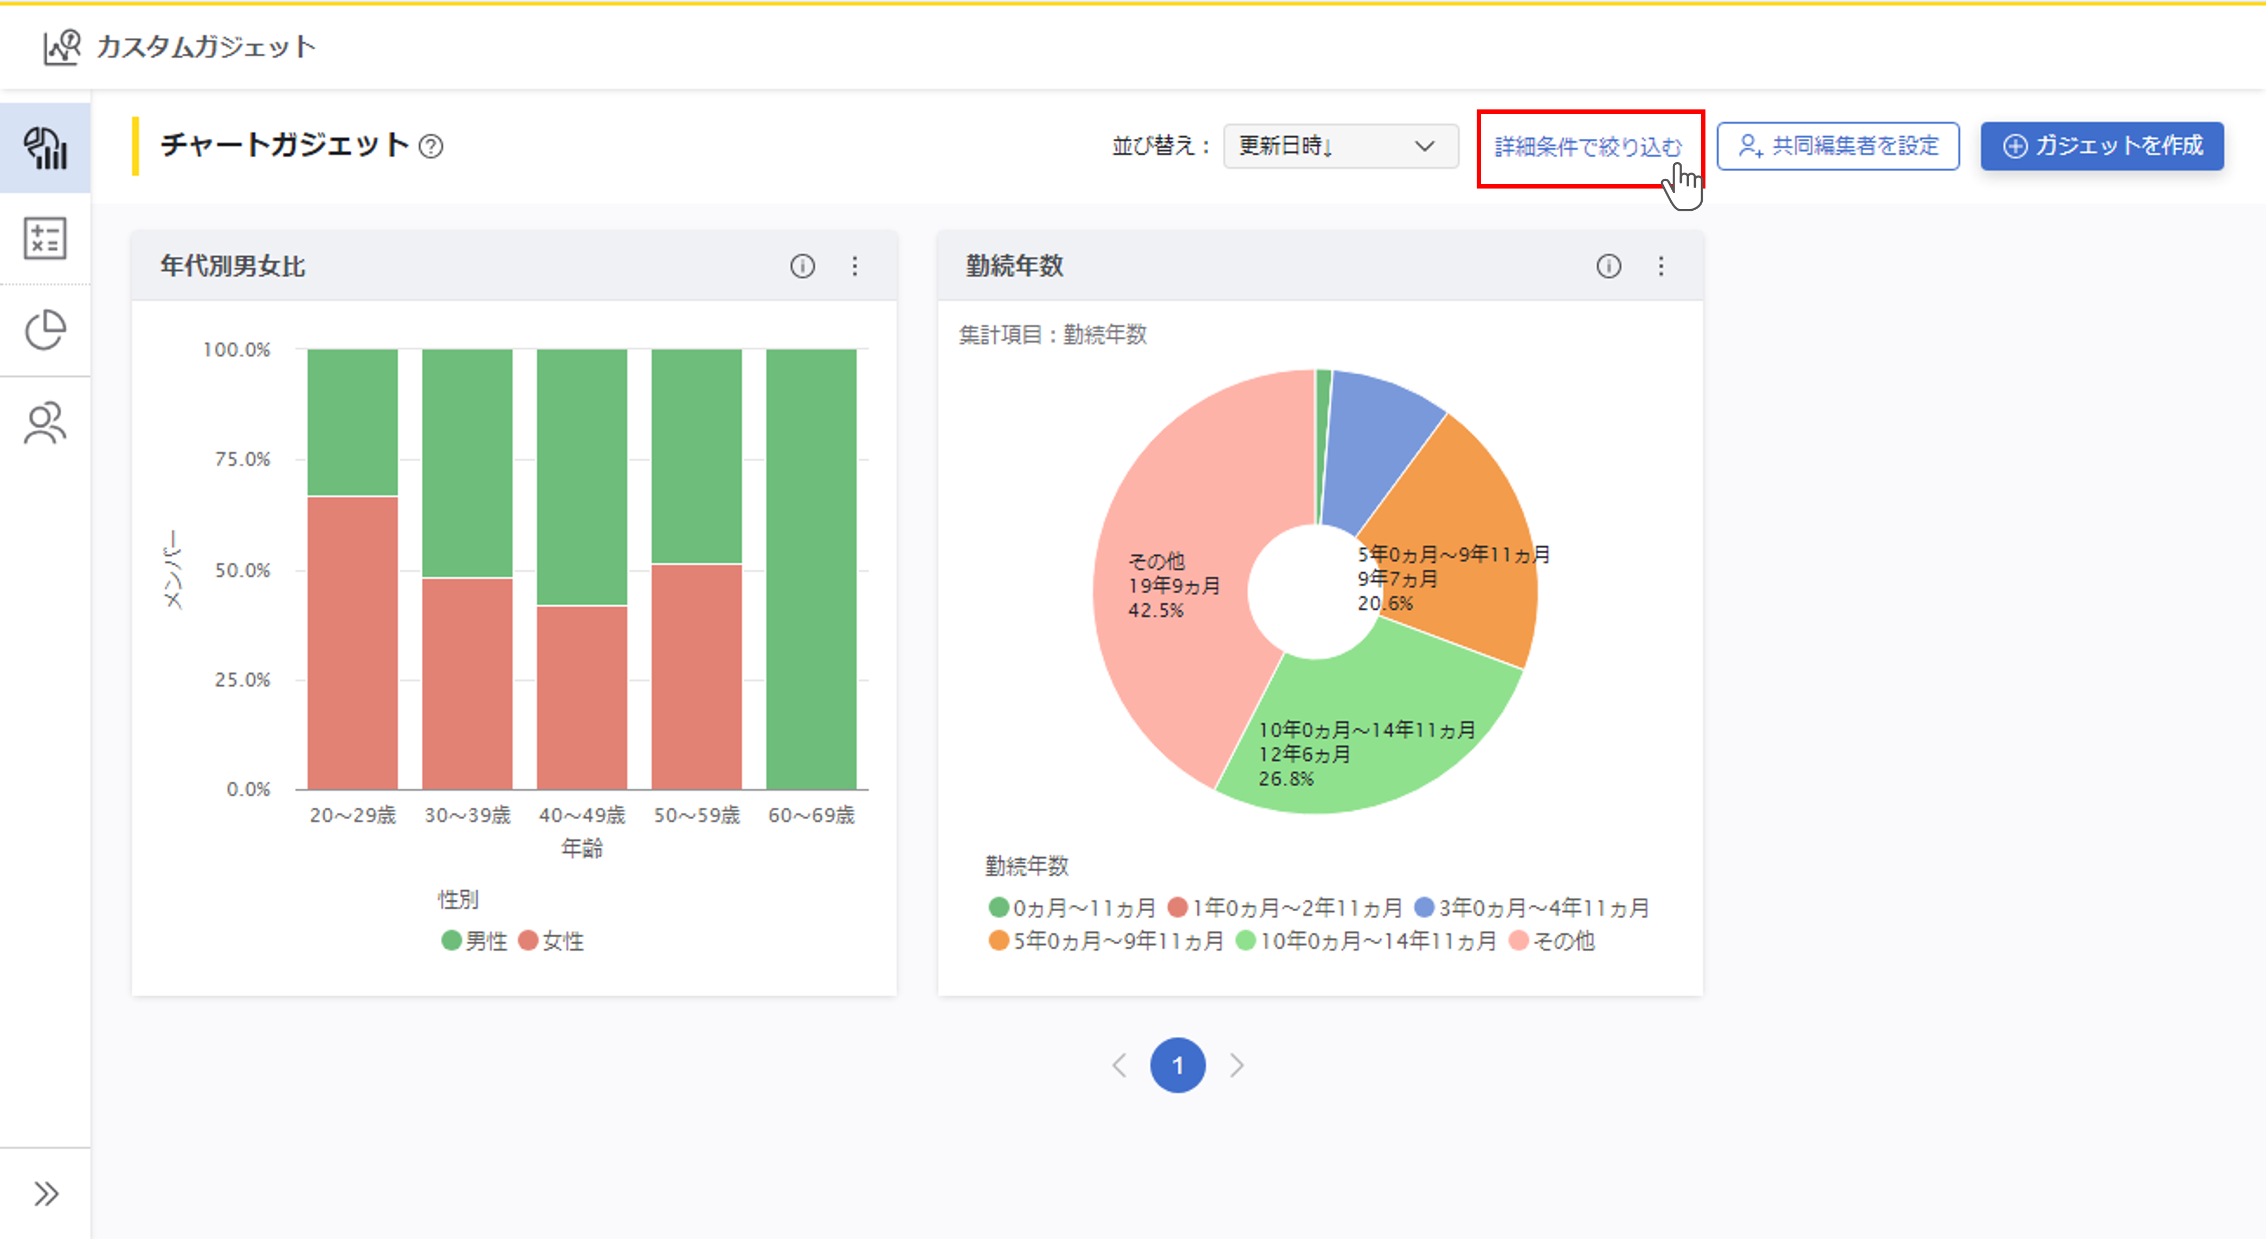Show info for 勤続年数 gadget
2266x1239 pixels.
1608,265
